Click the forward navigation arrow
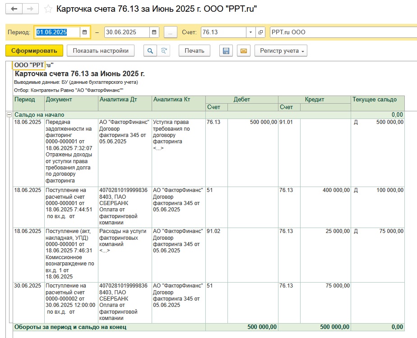Viewport: 417px width, 338px height. click(x=30, y=9)
